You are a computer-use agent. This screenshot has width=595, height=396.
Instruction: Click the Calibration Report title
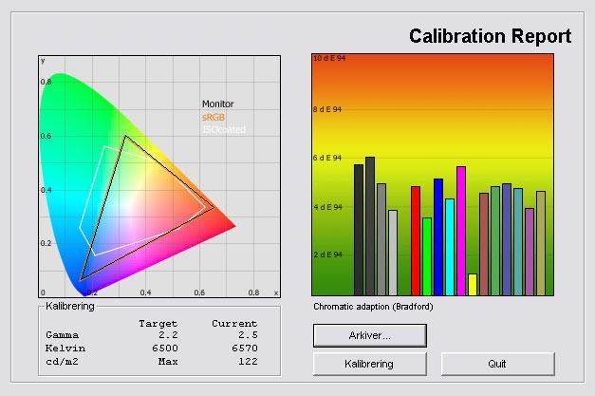click(x=490, y=37)
